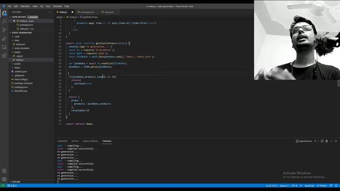This screenshot has width=340, height=191.
Task: Open the View menu
Action: [35, 6]
